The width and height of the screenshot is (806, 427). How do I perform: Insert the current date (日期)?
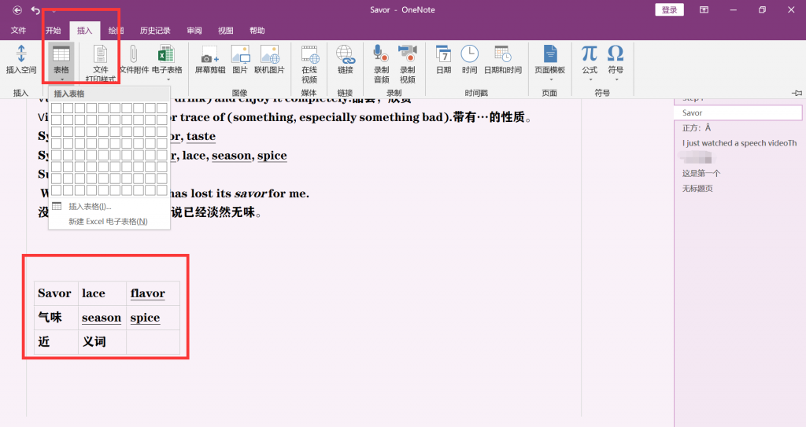point(444,60)
